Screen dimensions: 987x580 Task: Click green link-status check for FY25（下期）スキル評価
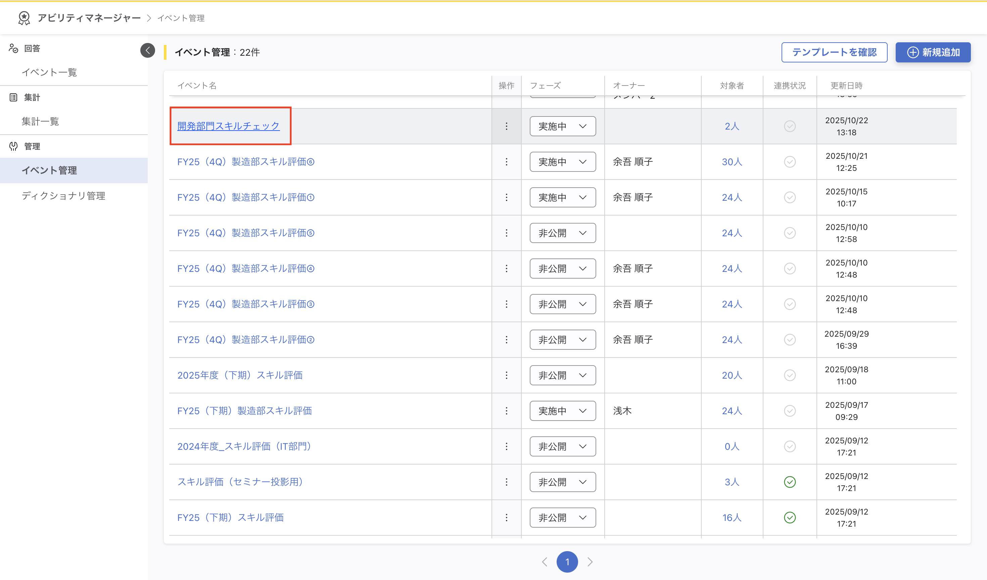tap(790, 517)
